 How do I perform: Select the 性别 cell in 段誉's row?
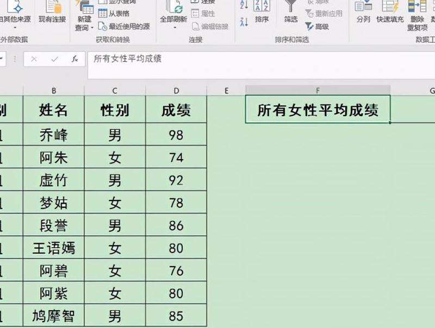115,225
